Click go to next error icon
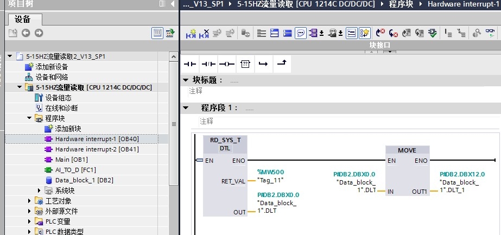This screenshot has width=501, height=235. (x=380, y=33)
